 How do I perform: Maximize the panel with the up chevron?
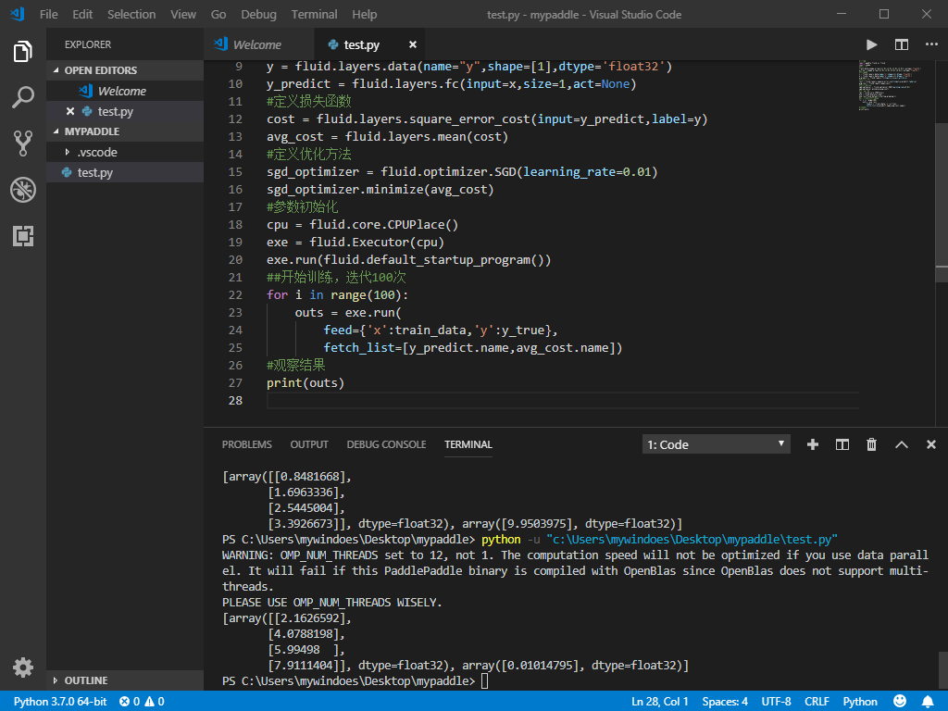pyautogui.click(x=902, y=444)
